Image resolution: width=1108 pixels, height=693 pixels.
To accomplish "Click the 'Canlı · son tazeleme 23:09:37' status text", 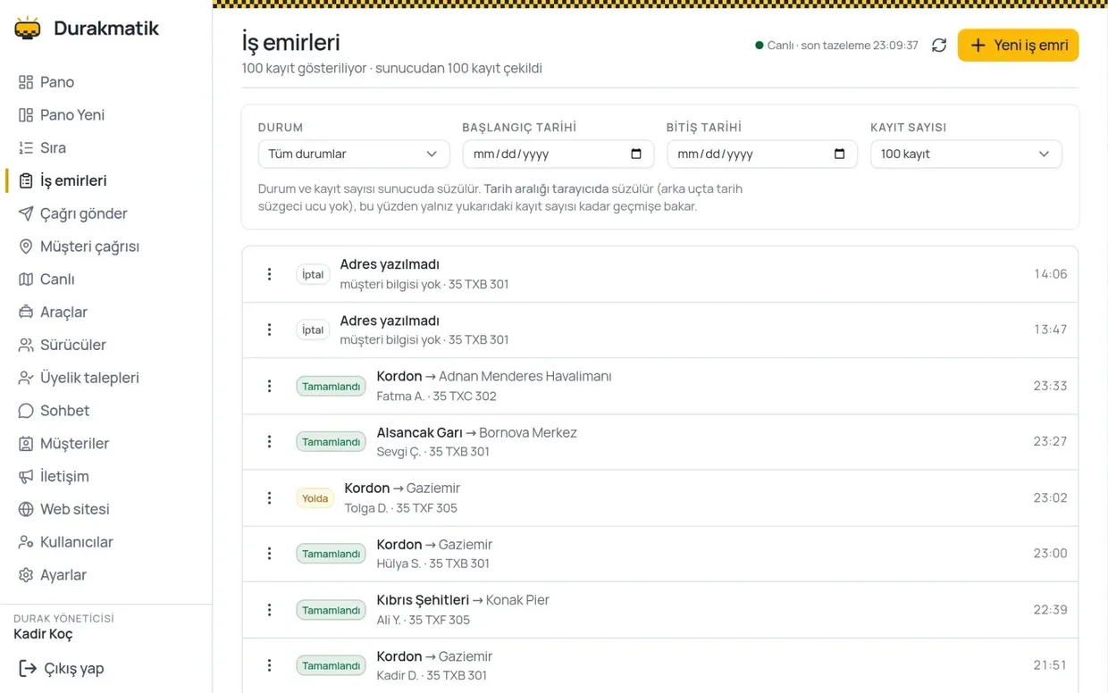I will pos(836,46).
